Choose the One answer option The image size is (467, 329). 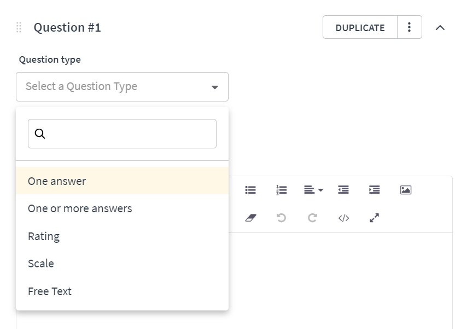pyautogui.click(x=122, y=181)
